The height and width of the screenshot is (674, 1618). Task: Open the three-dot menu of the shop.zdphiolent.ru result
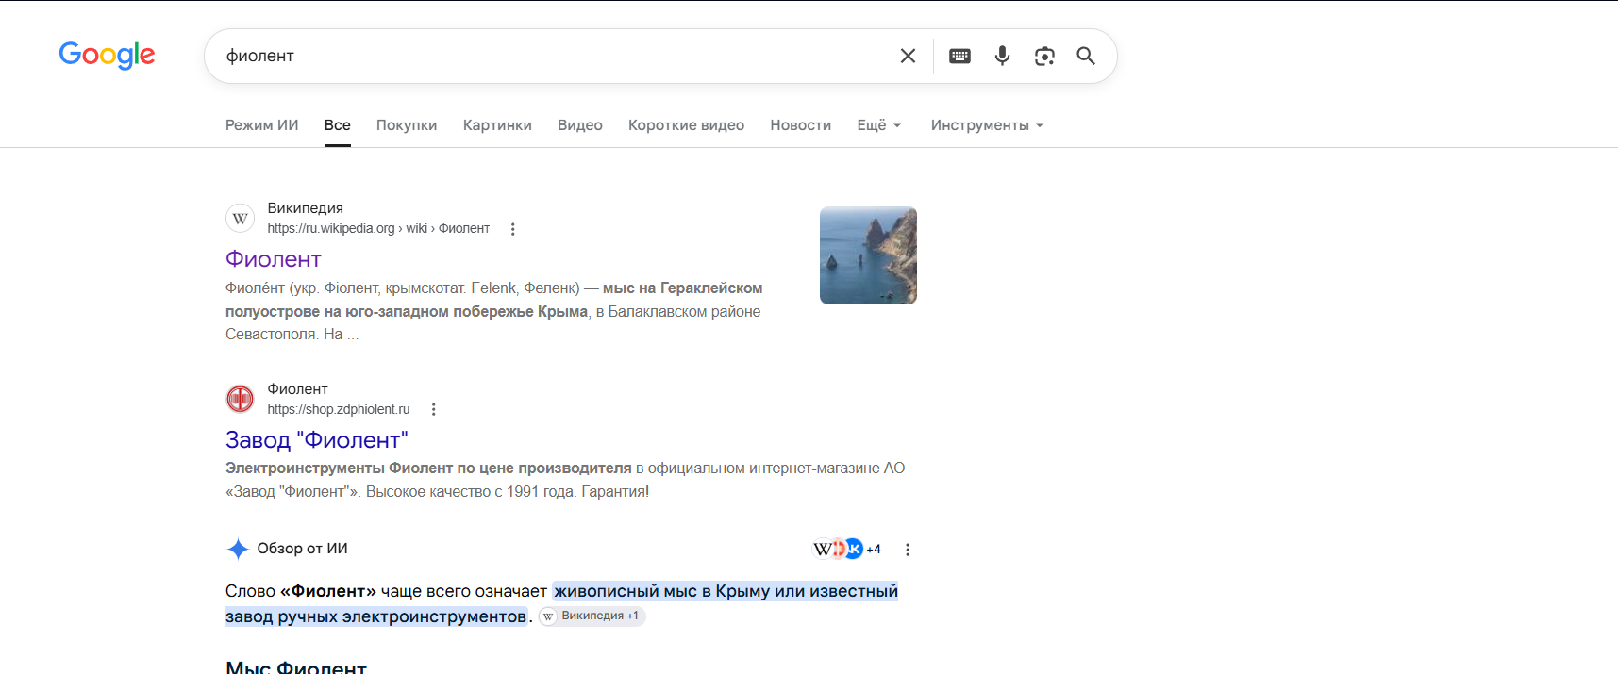pyautogui.click(x=433, y=409)
